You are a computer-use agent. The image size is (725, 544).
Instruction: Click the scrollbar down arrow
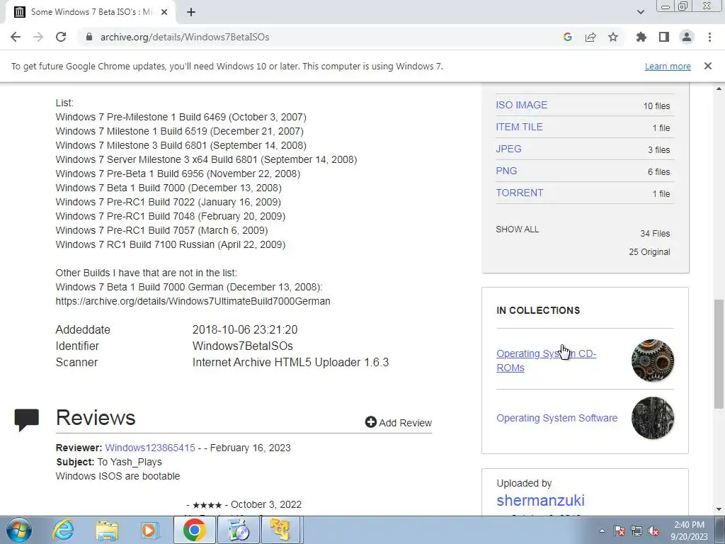[719, 510]
